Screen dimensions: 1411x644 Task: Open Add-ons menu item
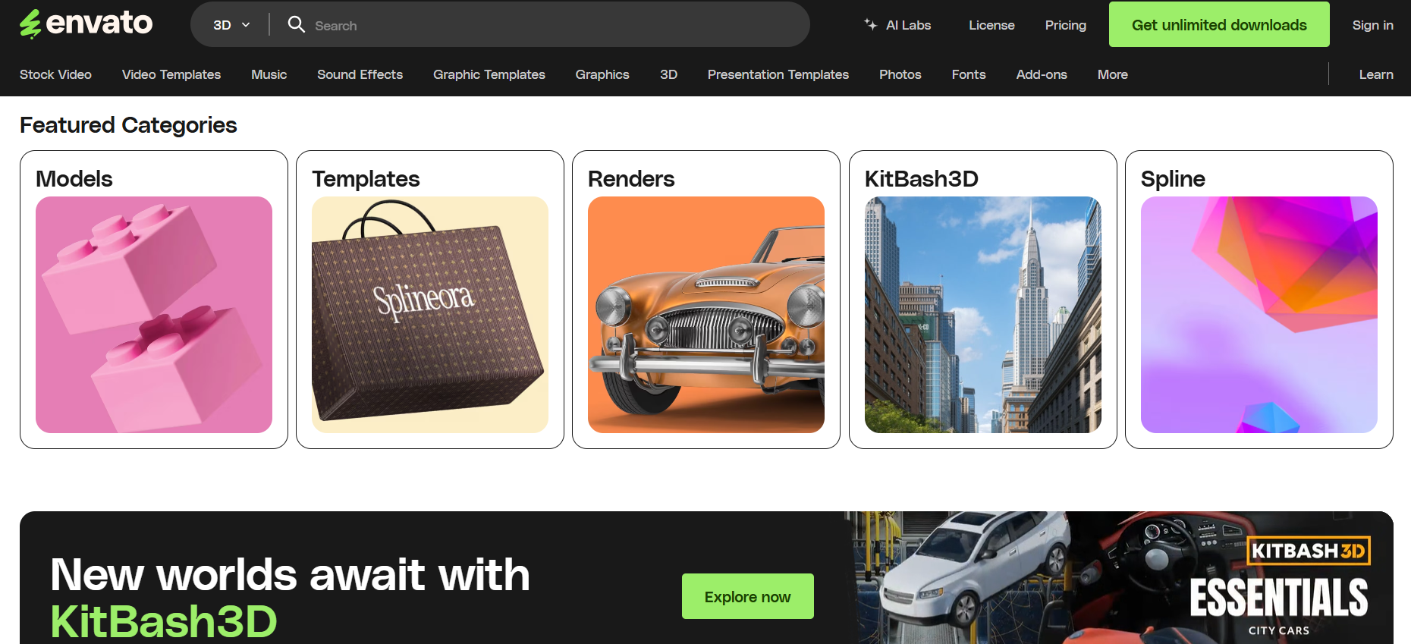1042,74
